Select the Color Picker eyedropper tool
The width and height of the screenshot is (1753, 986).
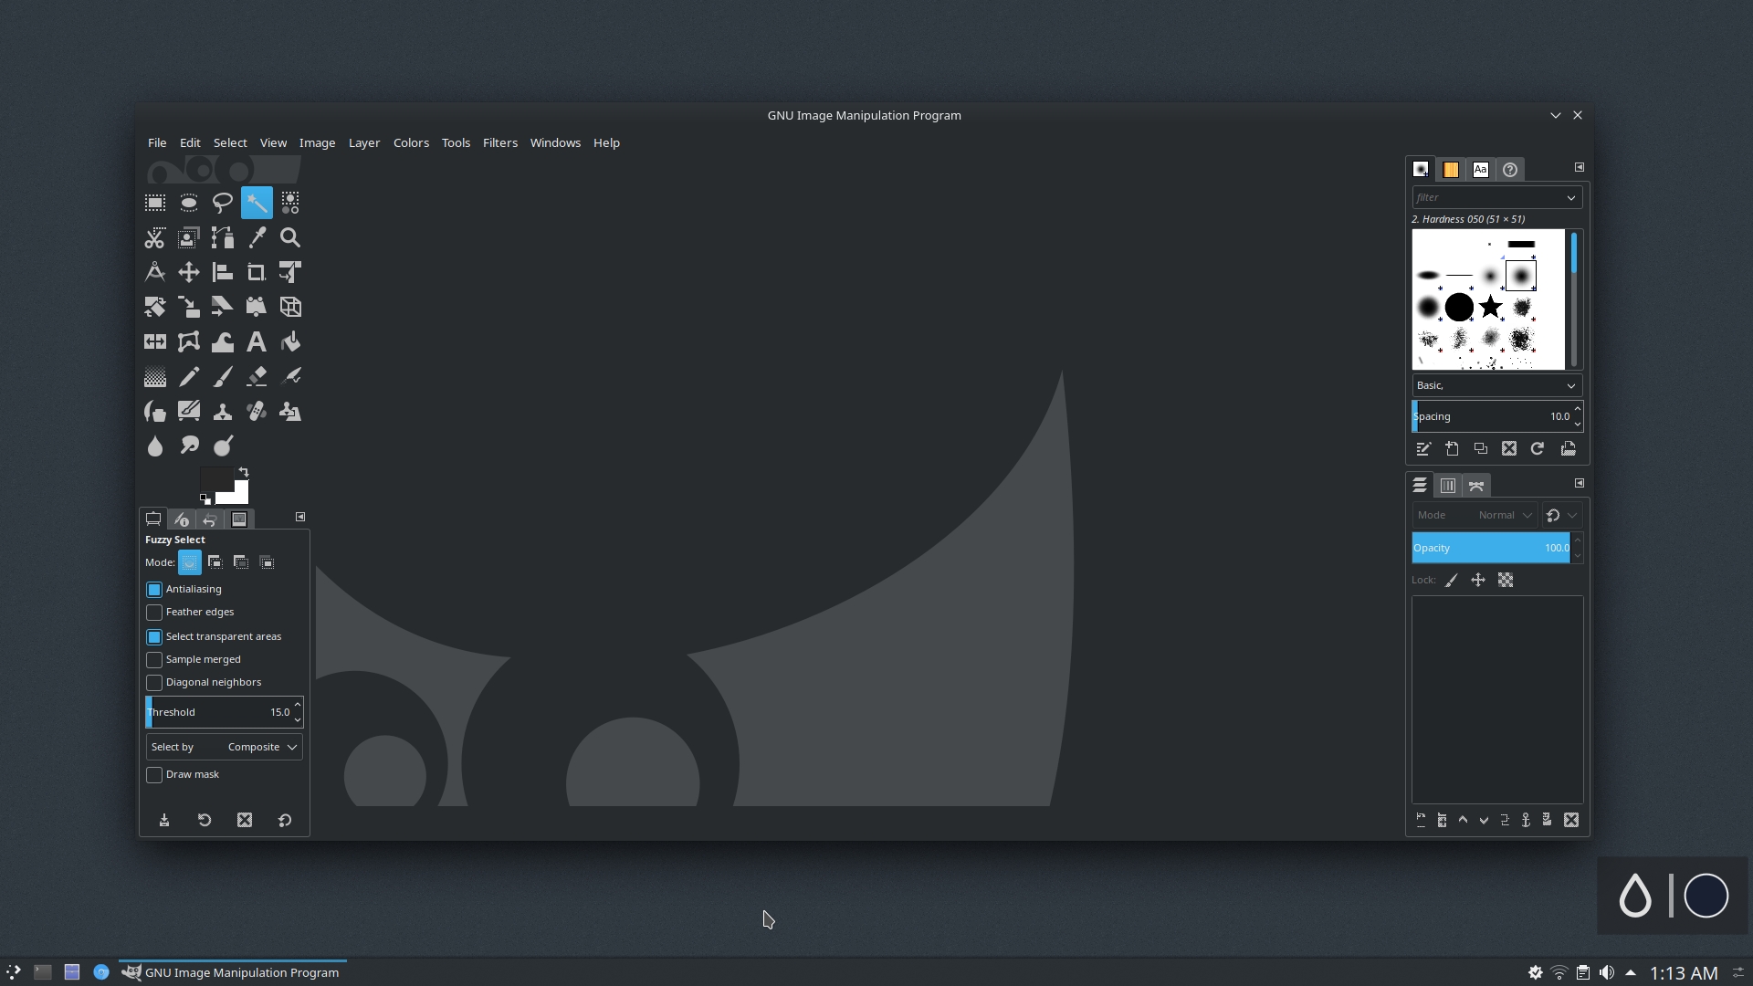click(x=257, y=238)
